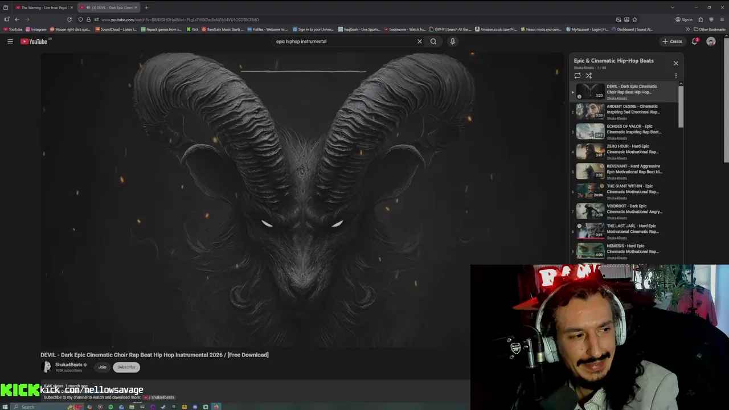This screenshot has height=410, width=729.
Task: Click browser Sign in button
Action: (684, 19)
